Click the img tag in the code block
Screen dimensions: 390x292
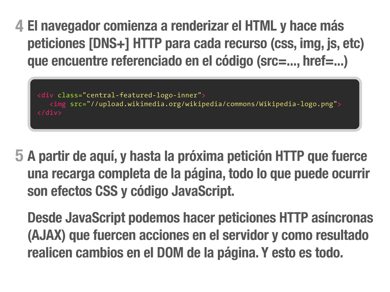(x=58, y=104)
